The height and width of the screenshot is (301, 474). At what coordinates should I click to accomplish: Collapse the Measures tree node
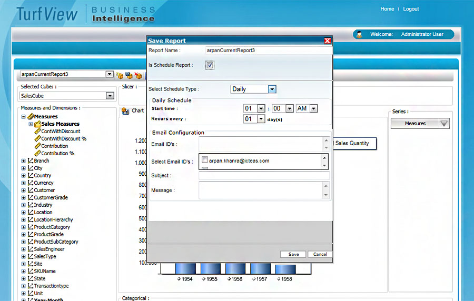pos(23,116)
